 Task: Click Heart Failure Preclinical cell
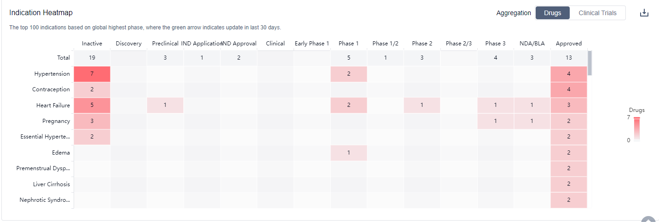[x=165, y=105]
